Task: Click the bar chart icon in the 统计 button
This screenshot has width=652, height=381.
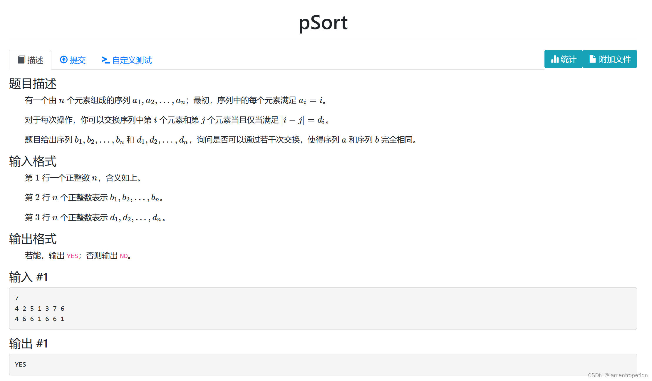Action: (x=555, y=59)
